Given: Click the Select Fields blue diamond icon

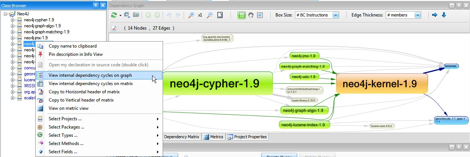Looking at the screenshot, I should pyautogui.click(x=41, y=152).
